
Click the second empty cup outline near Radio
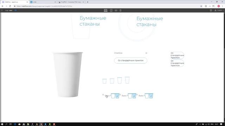click(x=130, y=96)
